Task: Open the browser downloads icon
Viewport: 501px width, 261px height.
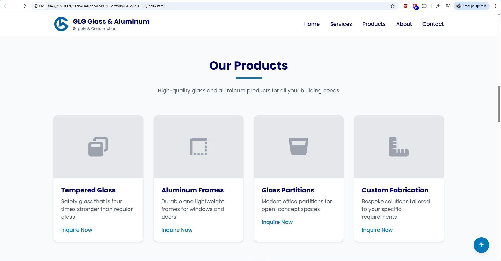Action: click(438, 6)
